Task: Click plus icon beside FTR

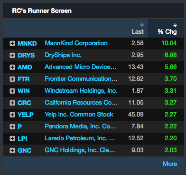Action: click(x=12, y=79)
